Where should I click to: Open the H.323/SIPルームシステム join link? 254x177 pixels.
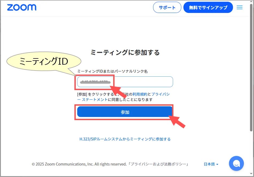point(125,139)
